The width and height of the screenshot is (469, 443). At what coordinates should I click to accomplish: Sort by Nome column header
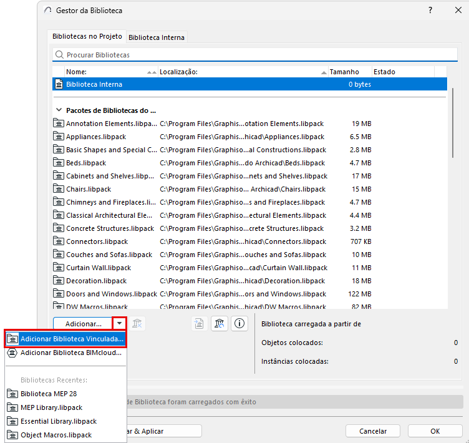pyautogui.click(x=111, y=72)
